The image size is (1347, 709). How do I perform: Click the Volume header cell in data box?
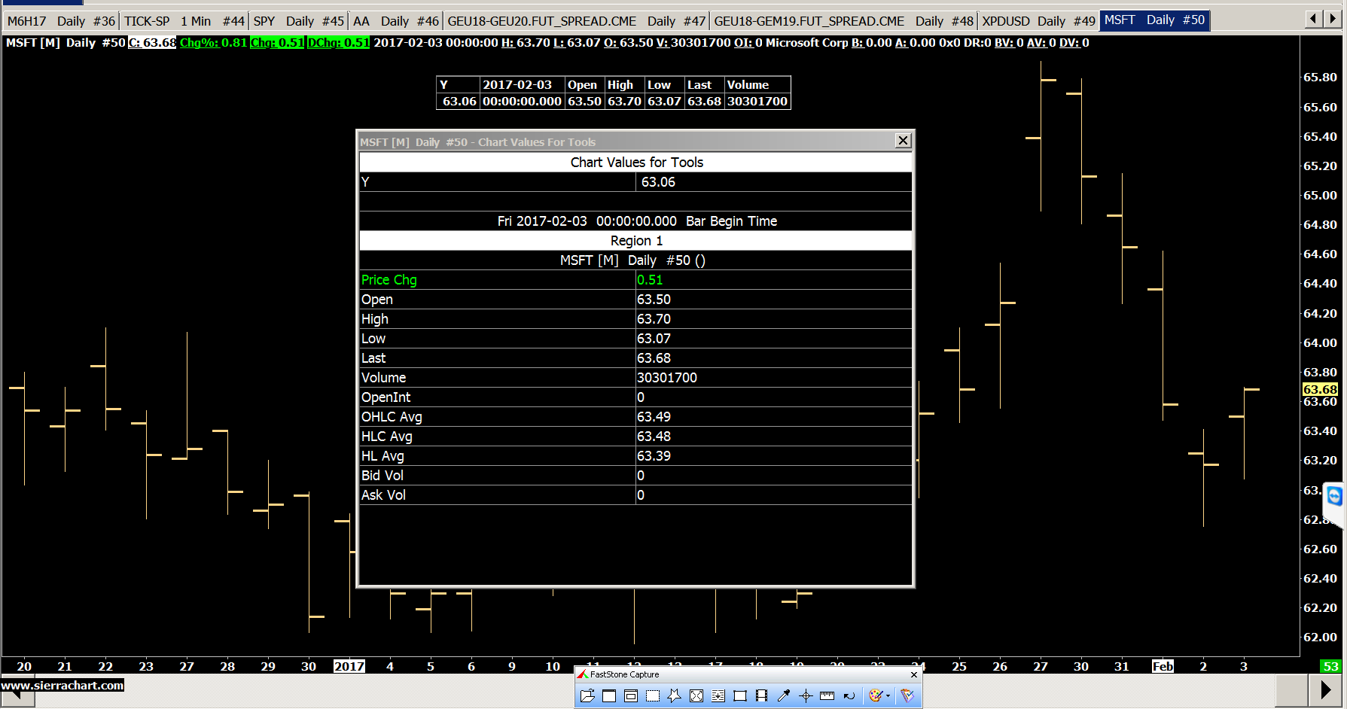[x=757, y=85]
